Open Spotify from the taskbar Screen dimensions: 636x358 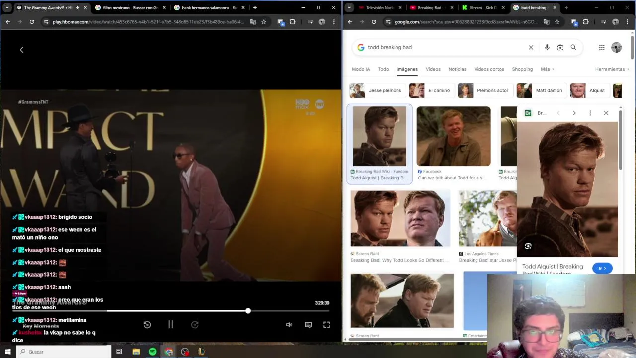(x=152, y=352)
